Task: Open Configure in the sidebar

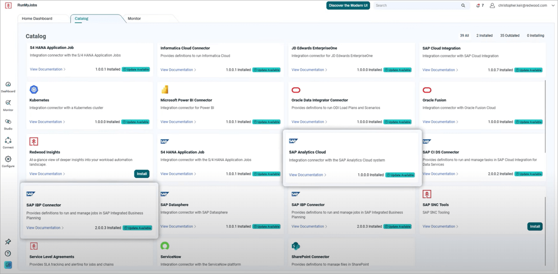Action: point(8,159)
